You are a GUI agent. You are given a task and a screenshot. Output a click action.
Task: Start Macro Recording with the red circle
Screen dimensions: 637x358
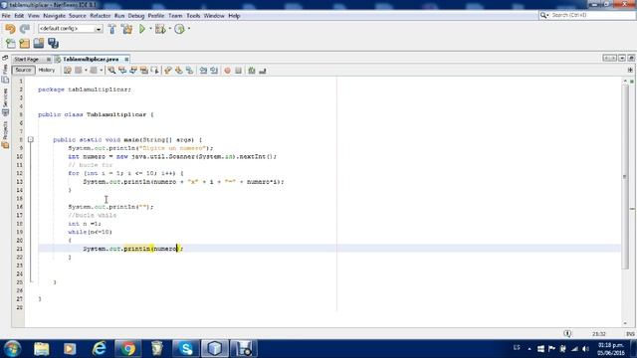(228, 71)
